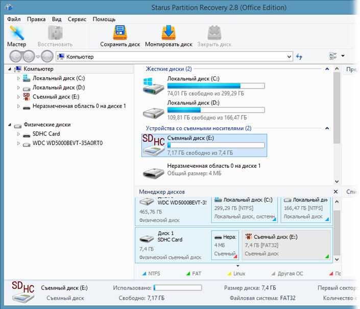Image resolution: width=360 pixels, height=309 pixels.
Task: Select Диск 1 SDHC Card in manager
Action: click(173, 245)
